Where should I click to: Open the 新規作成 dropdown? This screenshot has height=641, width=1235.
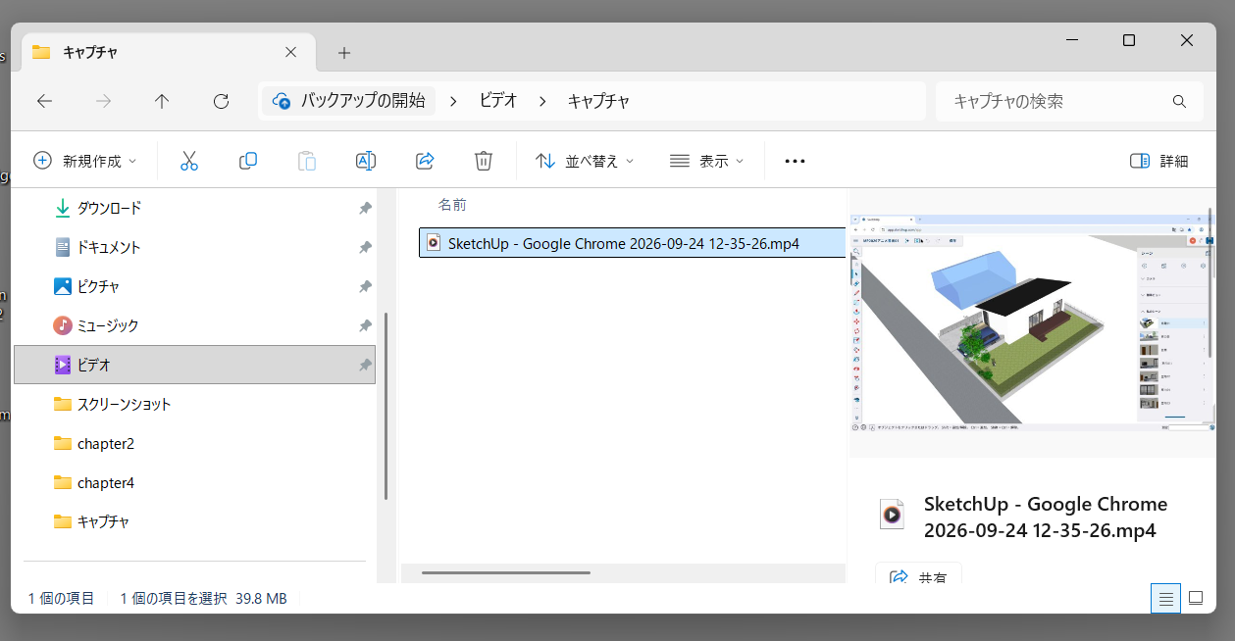[84, 161]
